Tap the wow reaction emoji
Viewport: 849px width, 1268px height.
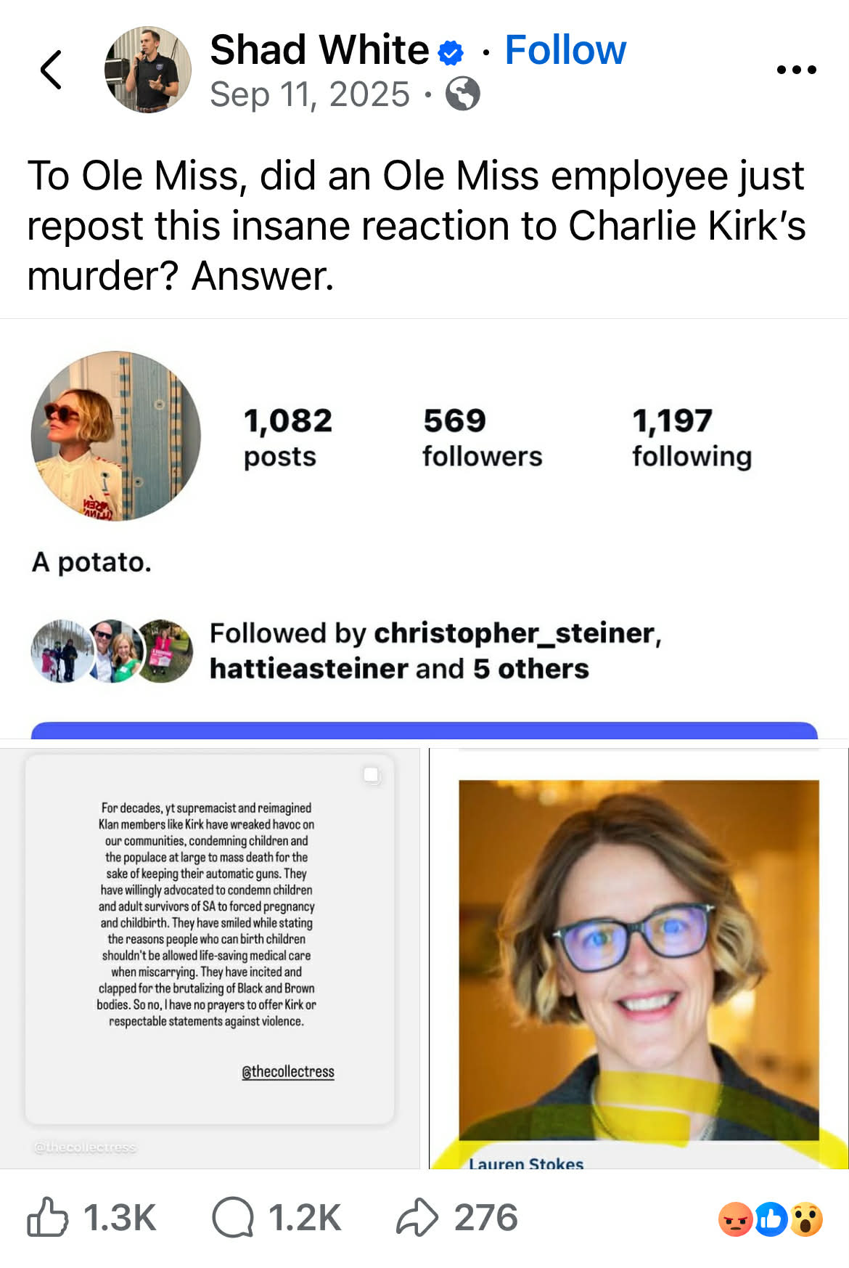(806, 1219)
